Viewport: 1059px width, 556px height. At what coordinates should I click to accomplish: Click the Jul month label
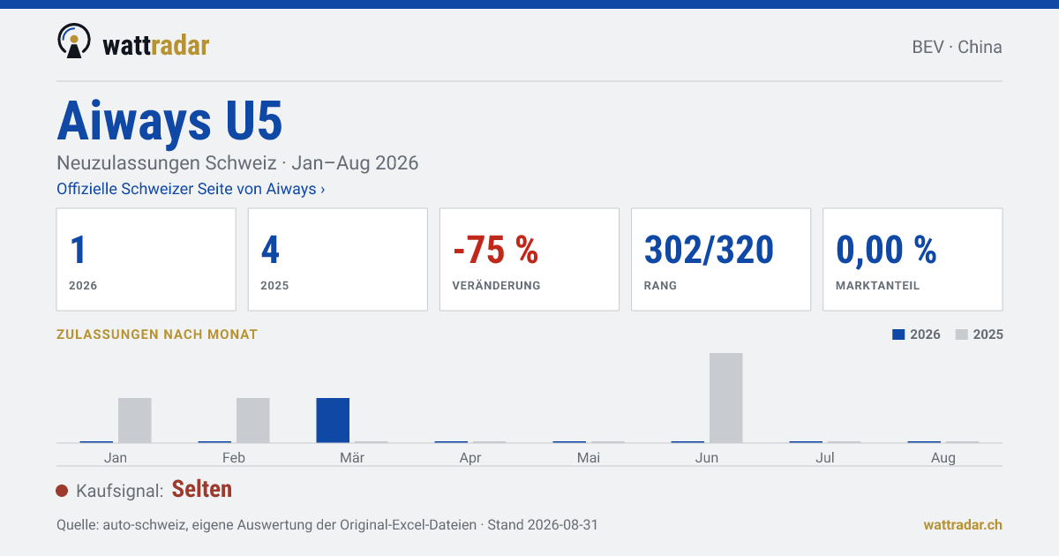(825, 457)
